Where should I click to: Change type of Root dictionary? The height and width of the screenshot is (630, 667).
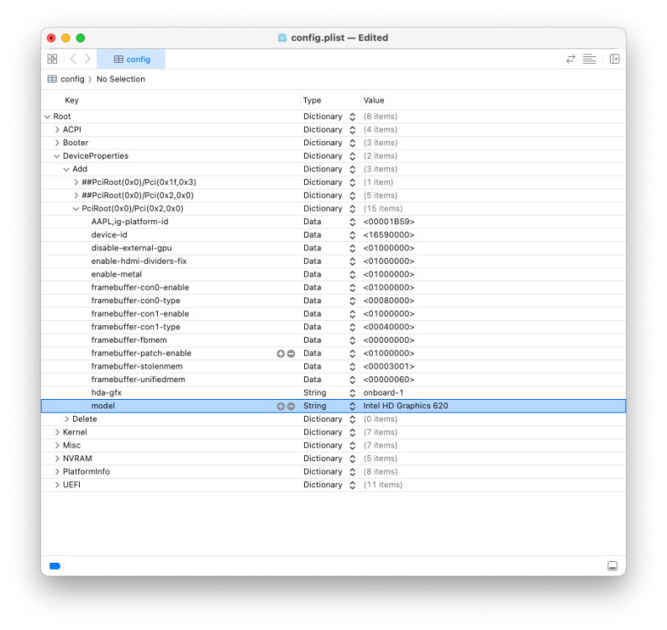tap(352, 117)
